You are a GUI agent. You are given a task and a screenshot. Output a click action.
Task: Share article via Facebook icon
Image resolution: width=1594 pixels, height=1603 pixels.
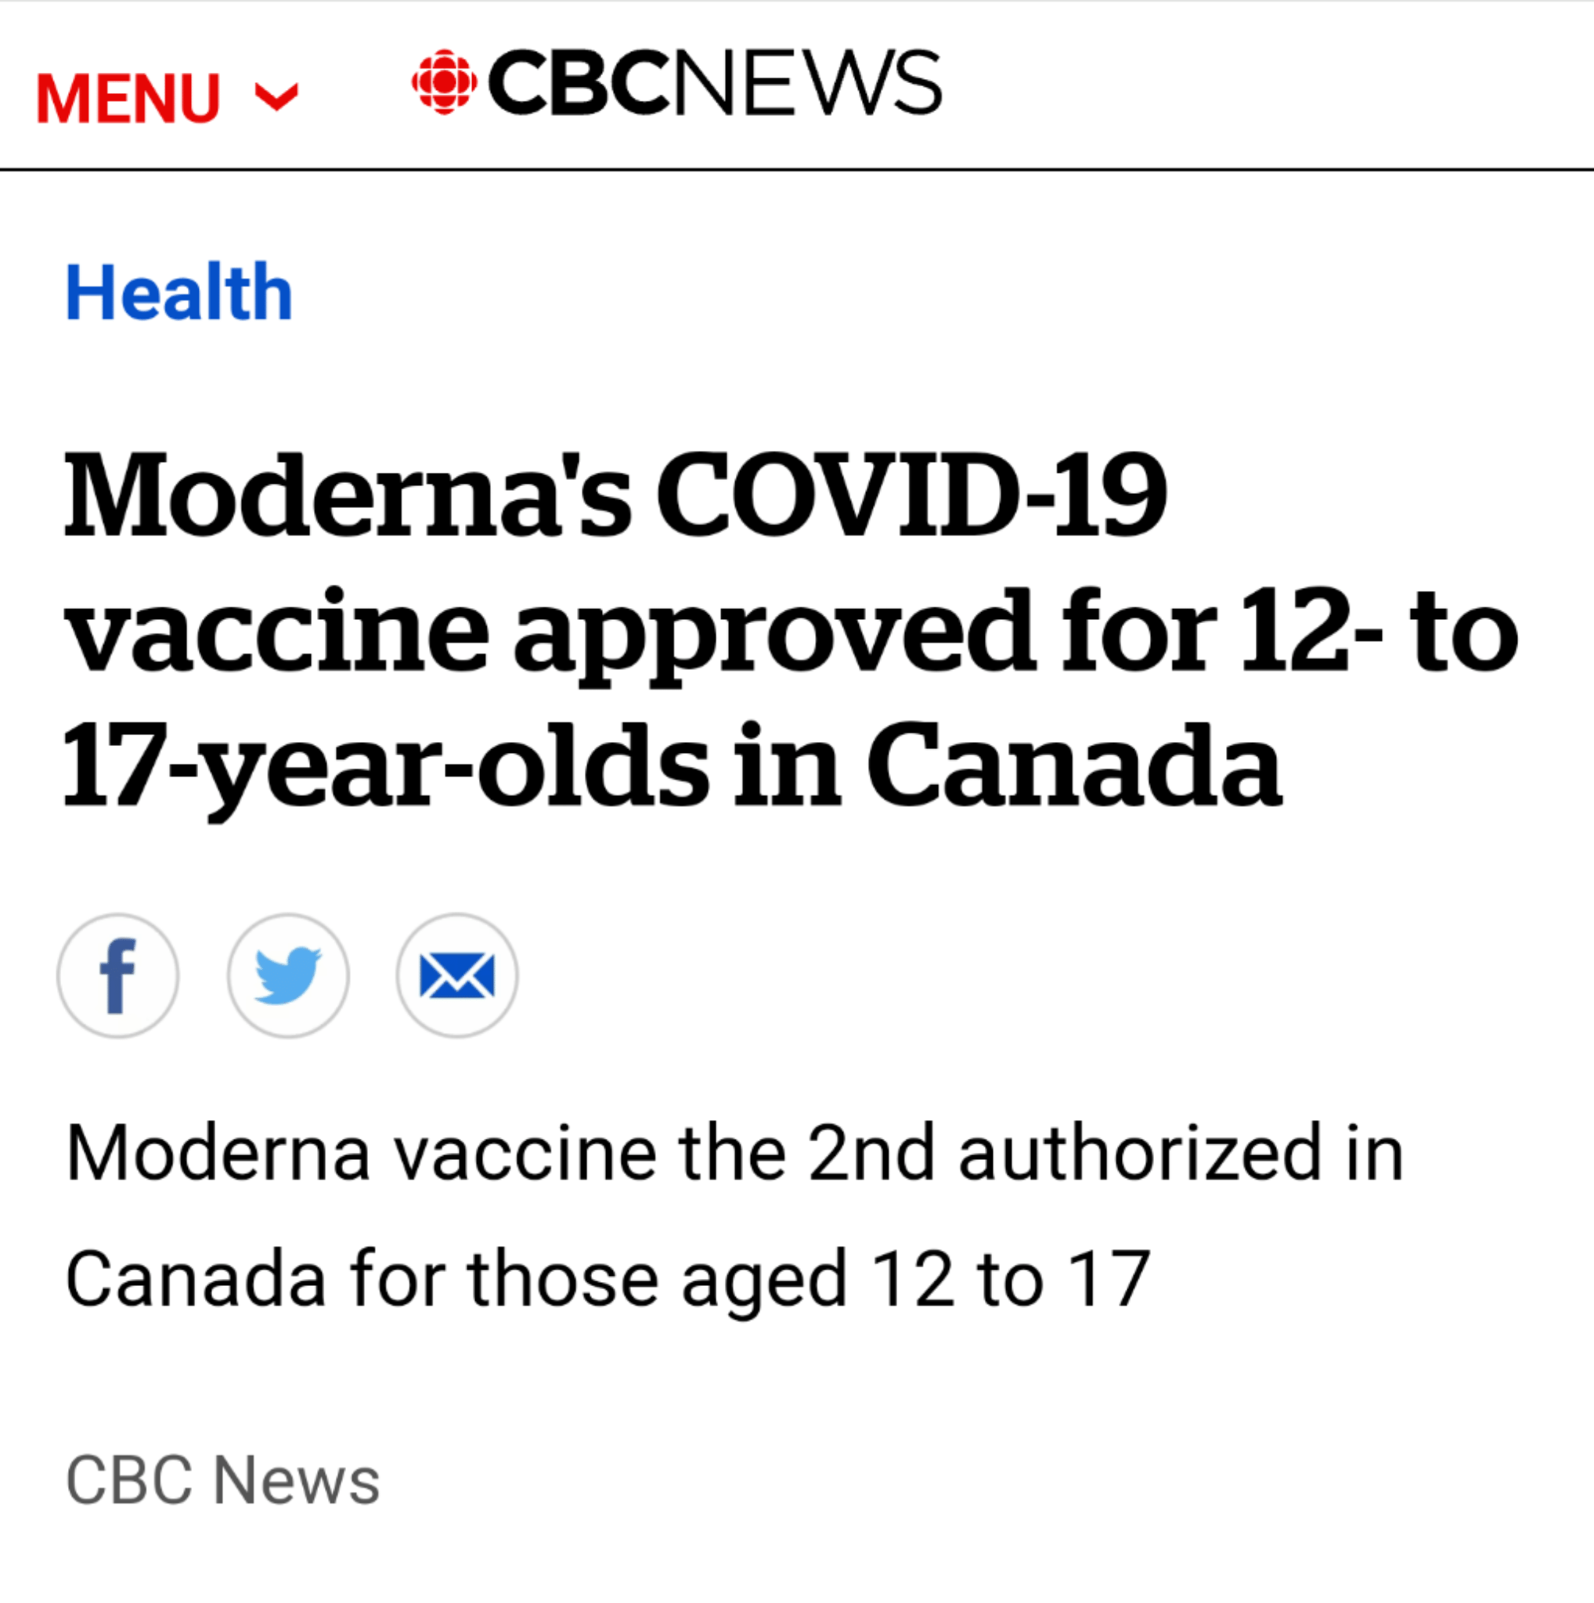tap(118, 975)
